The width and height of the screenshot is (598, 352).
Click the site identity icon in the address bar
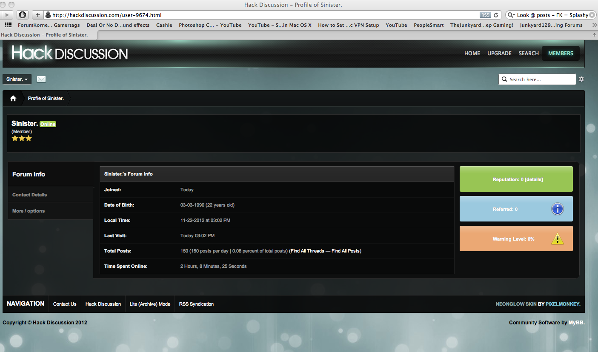coord(48,15)
